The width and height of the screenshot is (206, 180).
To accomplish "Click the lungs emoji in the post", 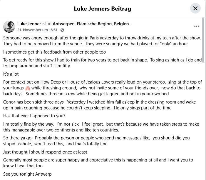I will tap(28, 88).
